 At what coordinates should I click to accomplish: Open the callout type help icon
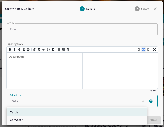point(151,101)
